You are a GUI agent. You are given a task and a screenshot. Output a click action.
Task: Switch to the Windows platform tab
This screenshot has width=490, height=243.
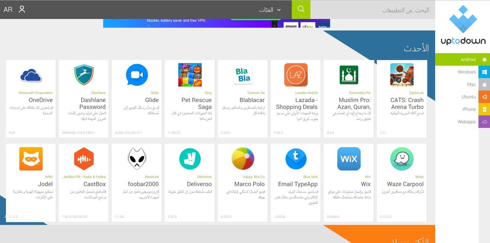[463, 72]
